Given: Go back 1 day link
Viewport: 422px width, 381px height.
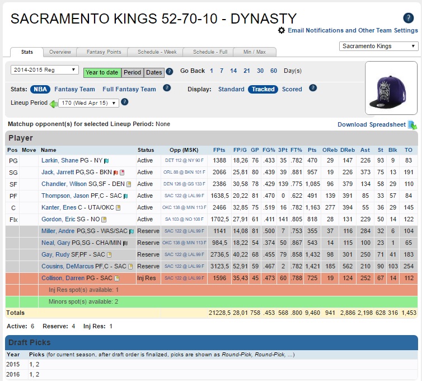Looking at the screenshot, I should click(x=212, y=71).
